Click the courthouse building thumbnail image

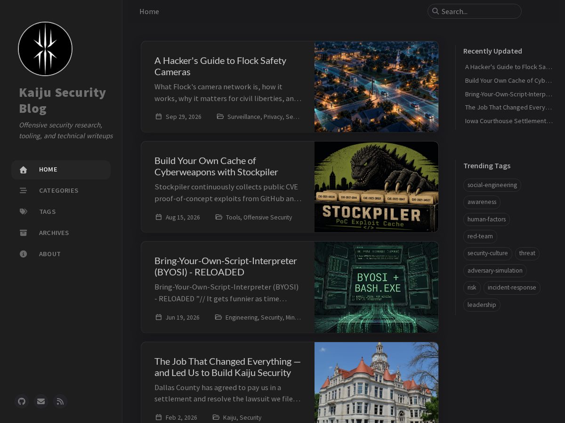(x=377, y=383)
